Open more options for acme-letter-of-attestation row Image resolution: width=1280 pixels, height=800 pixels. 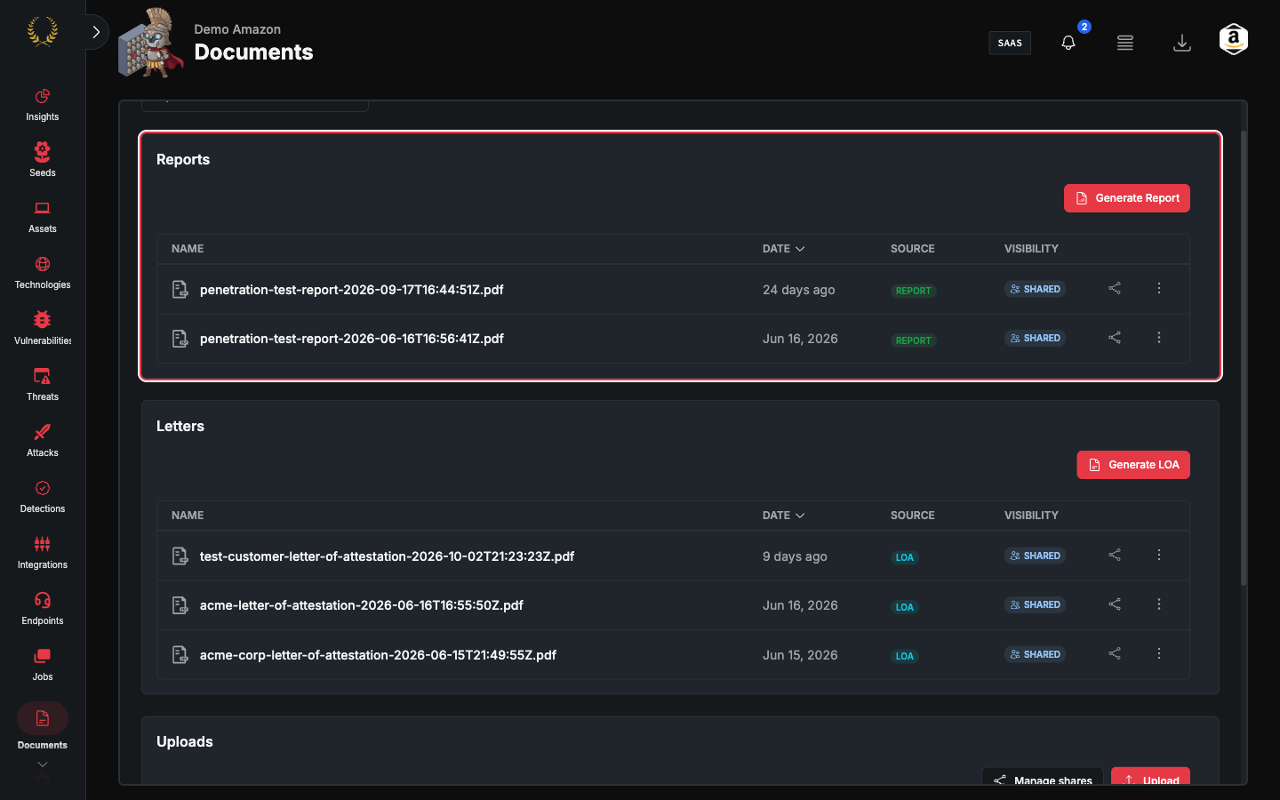1159,604
